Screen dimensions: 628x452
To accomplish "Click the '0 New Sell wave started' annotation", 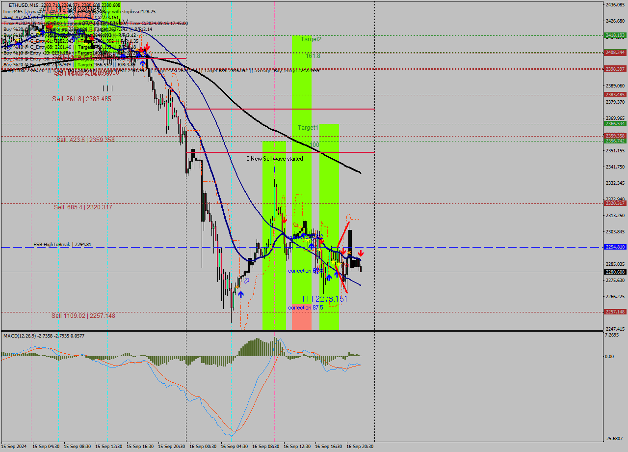I will tap(275, 159).
